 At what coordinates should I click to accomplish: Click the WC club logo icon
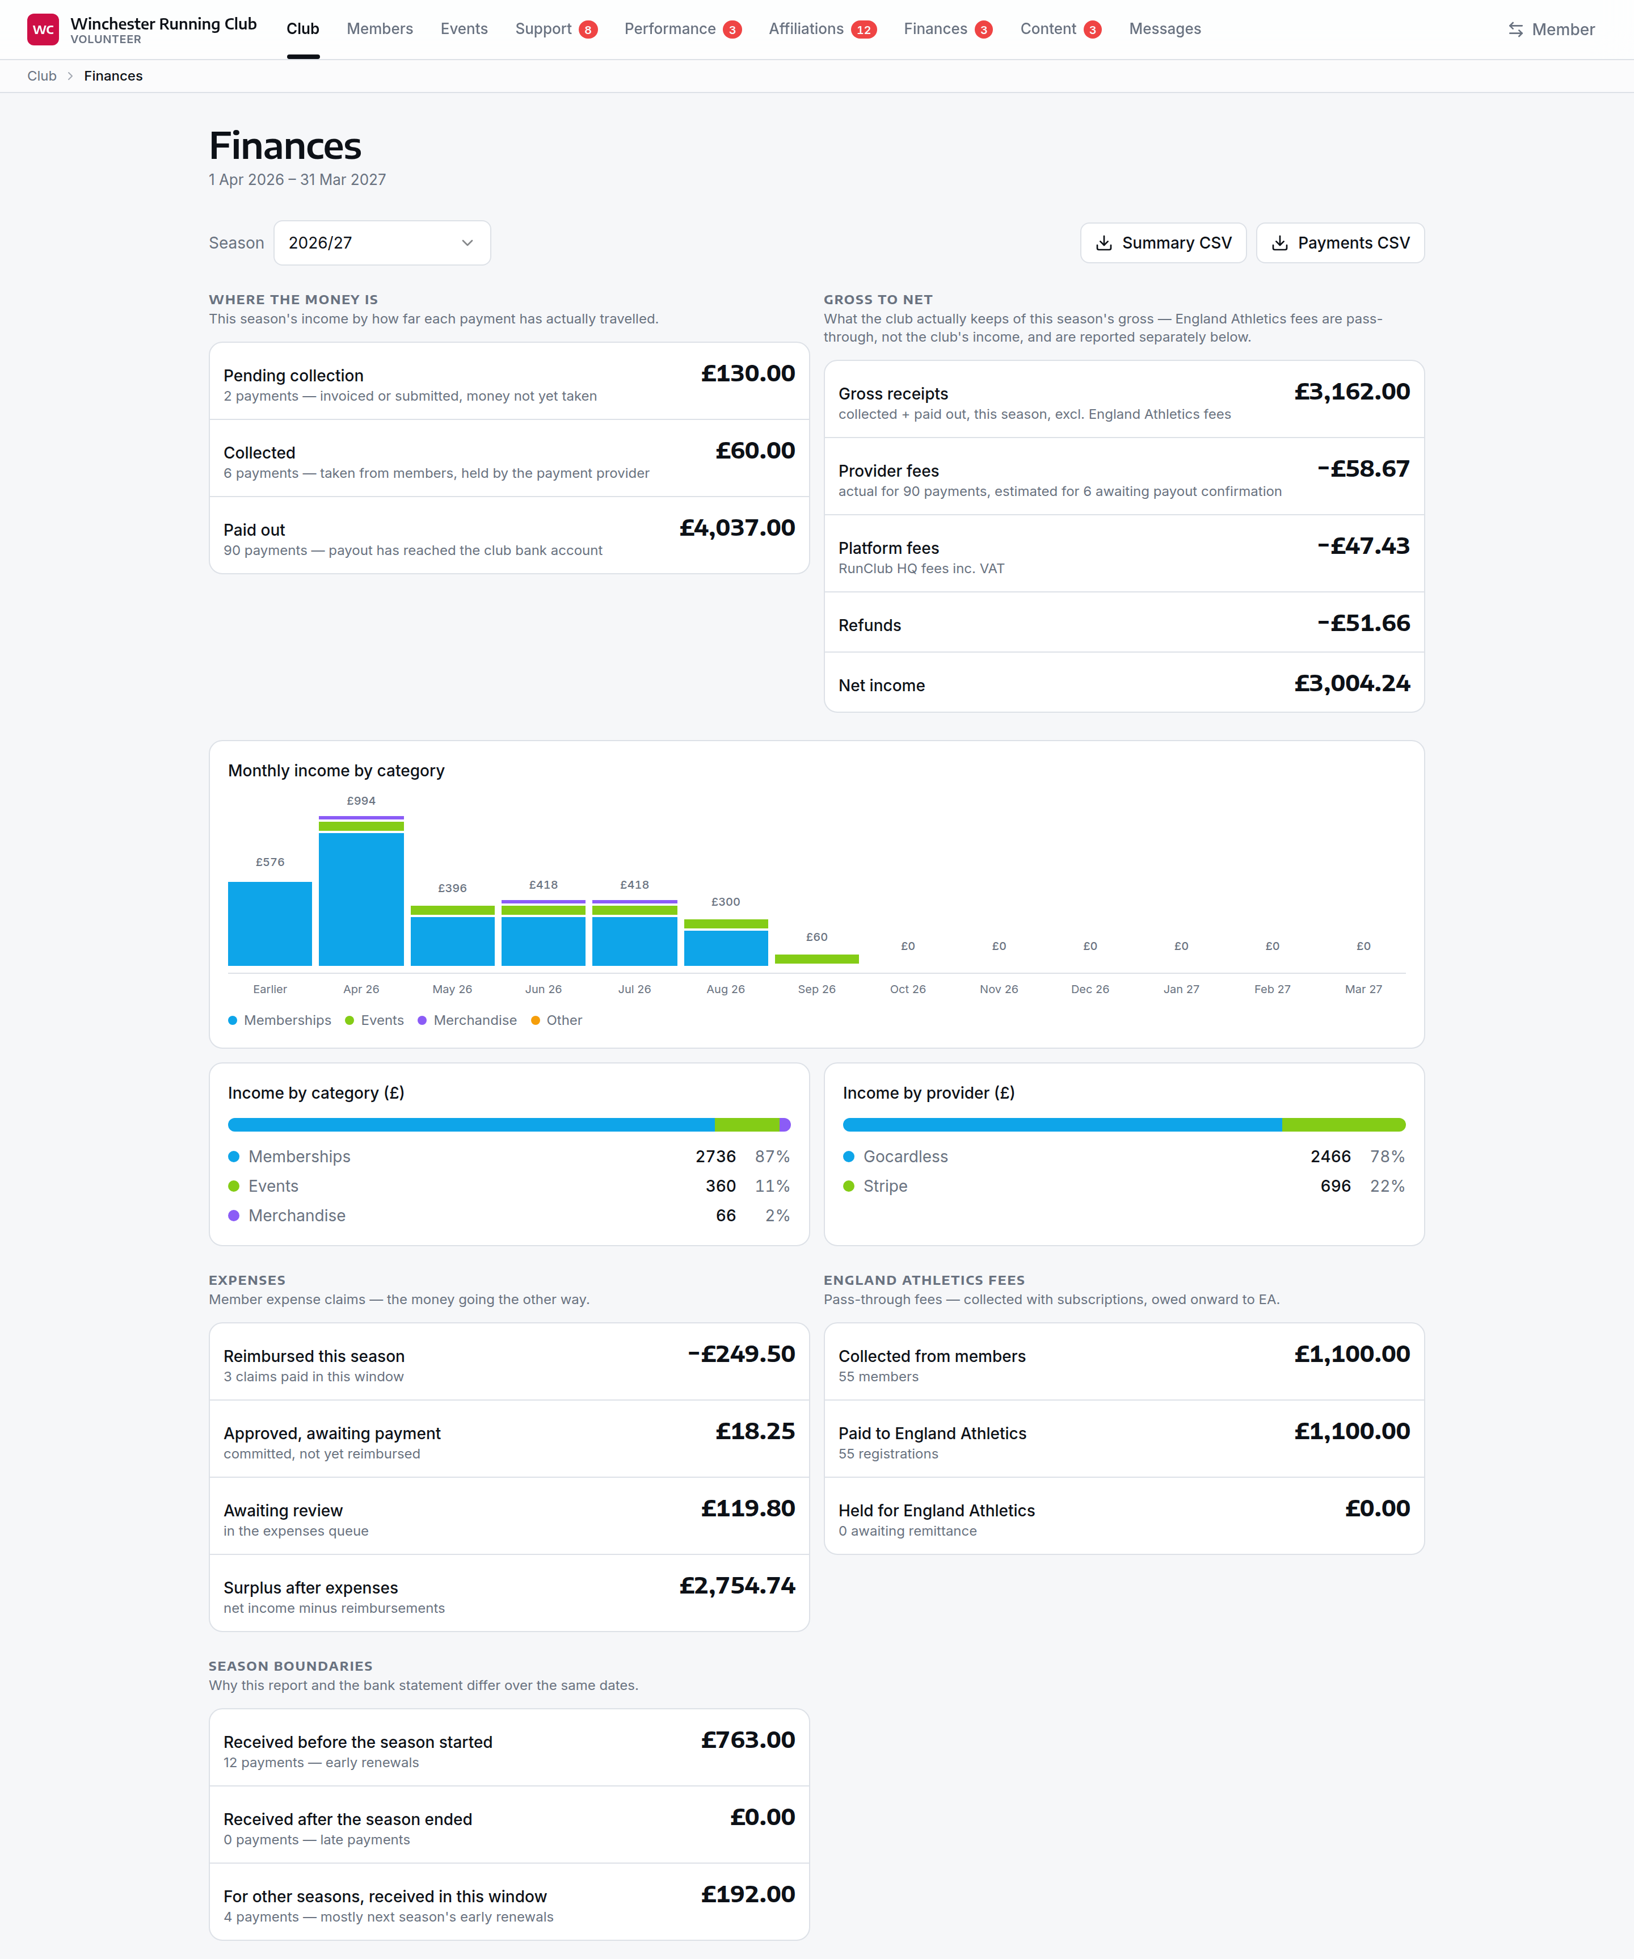pos(43,29)
